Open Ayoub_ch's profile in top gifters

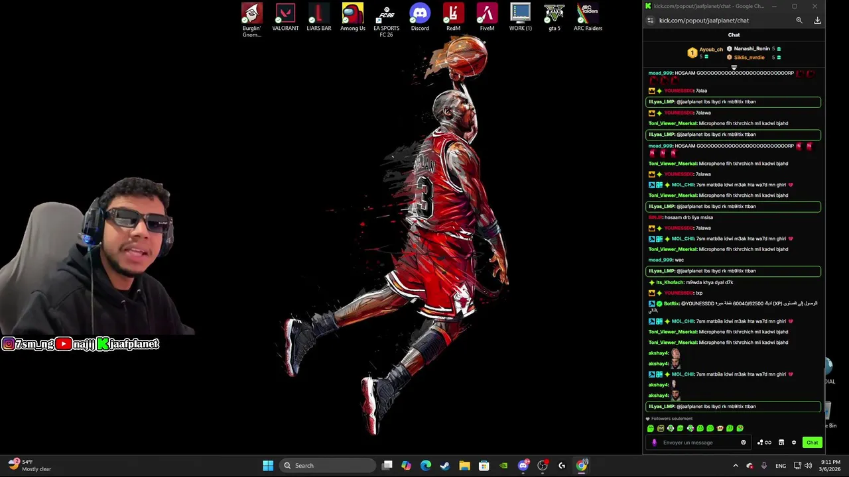[711, 50]
